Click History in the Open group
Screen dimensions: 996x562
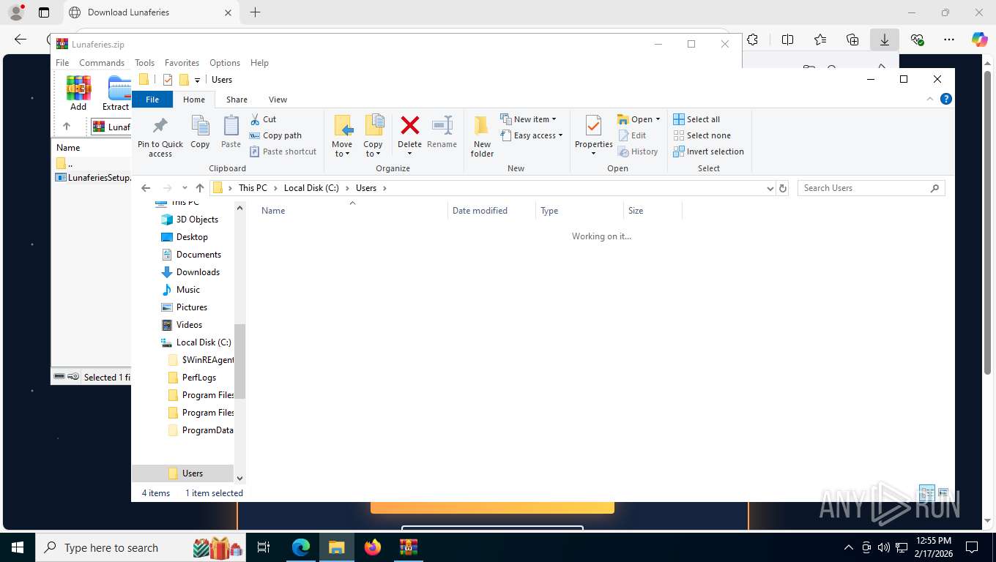pyautogui.click(x=638, y=151)
